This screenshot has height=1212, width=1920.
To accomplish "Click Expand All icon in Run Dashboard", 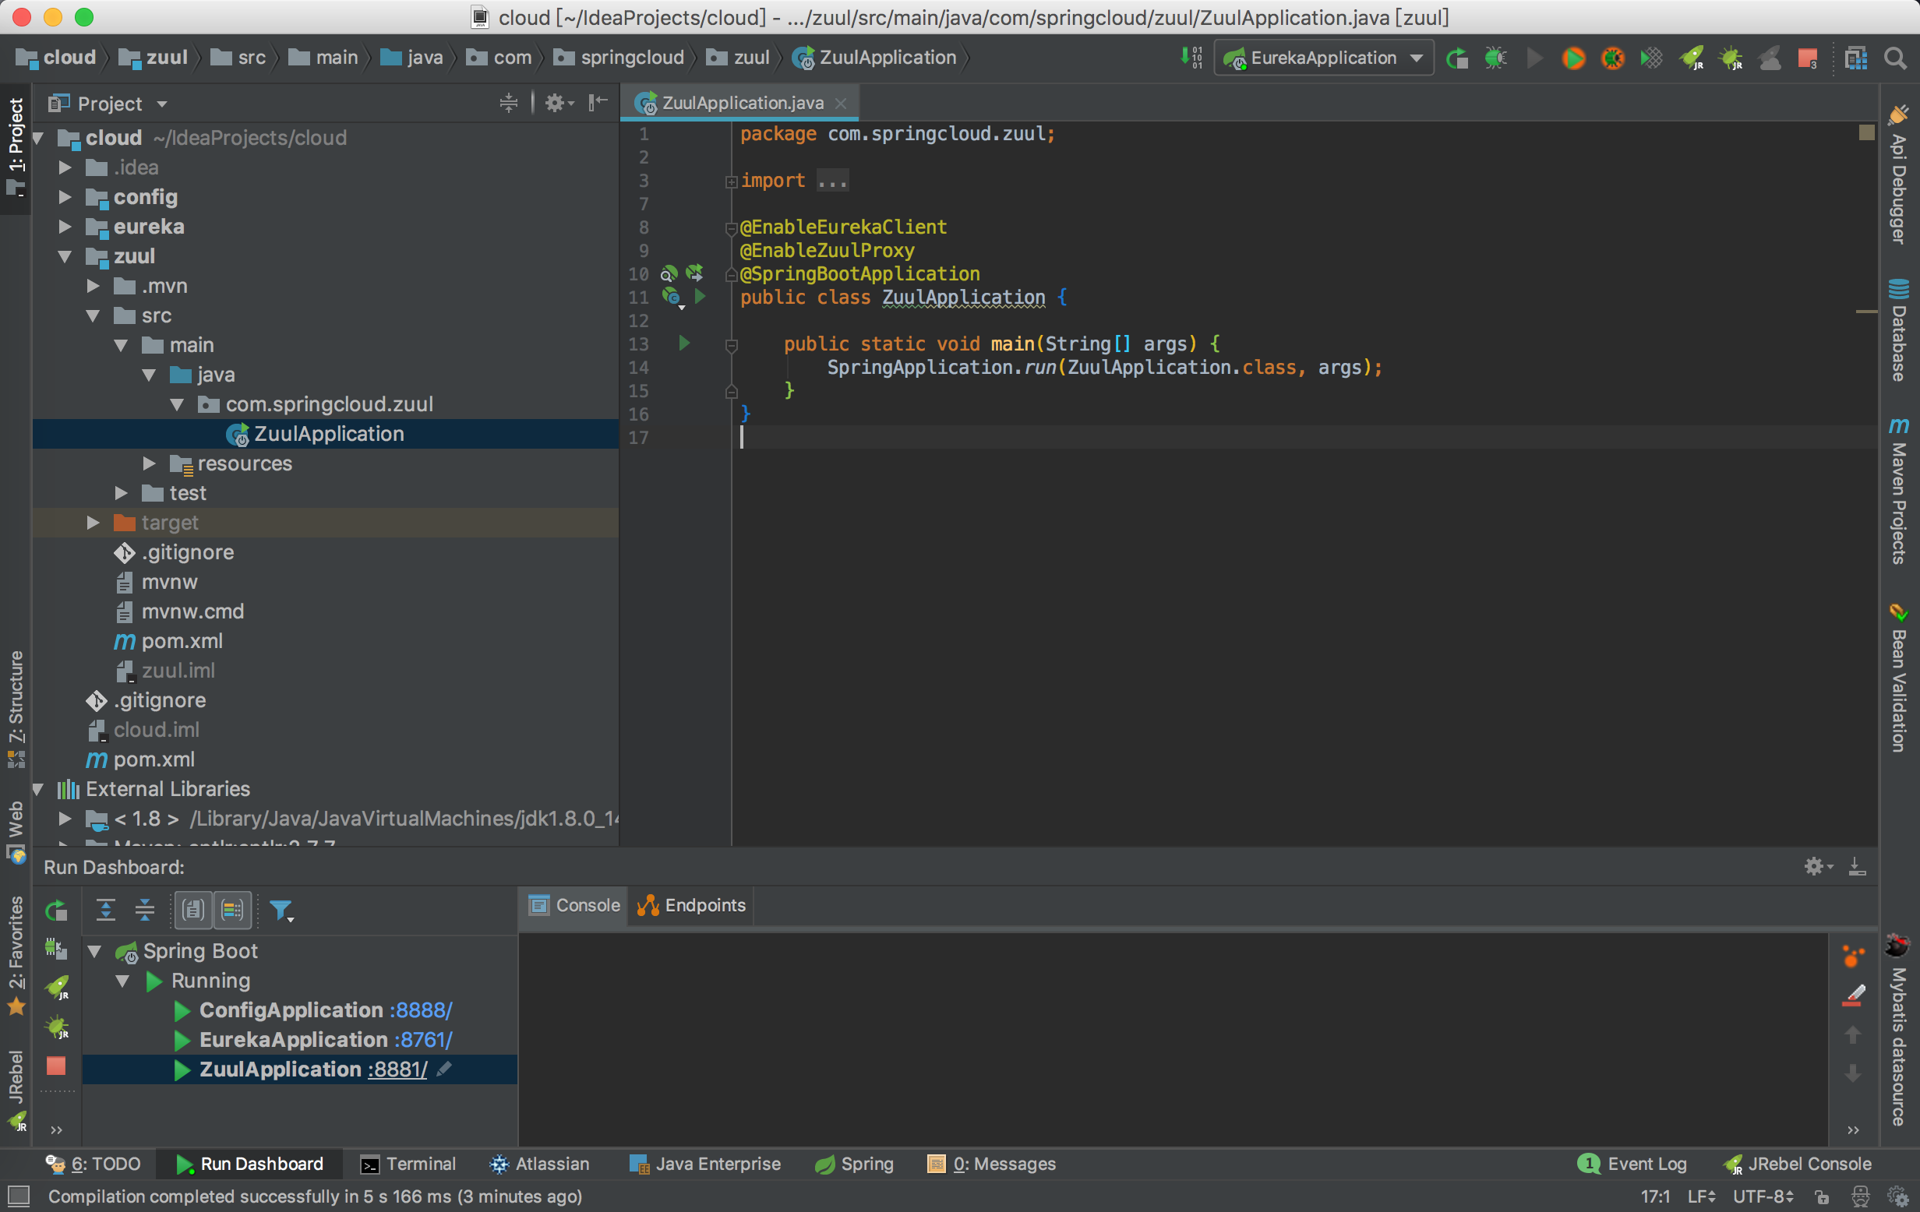I will point(105,910).
